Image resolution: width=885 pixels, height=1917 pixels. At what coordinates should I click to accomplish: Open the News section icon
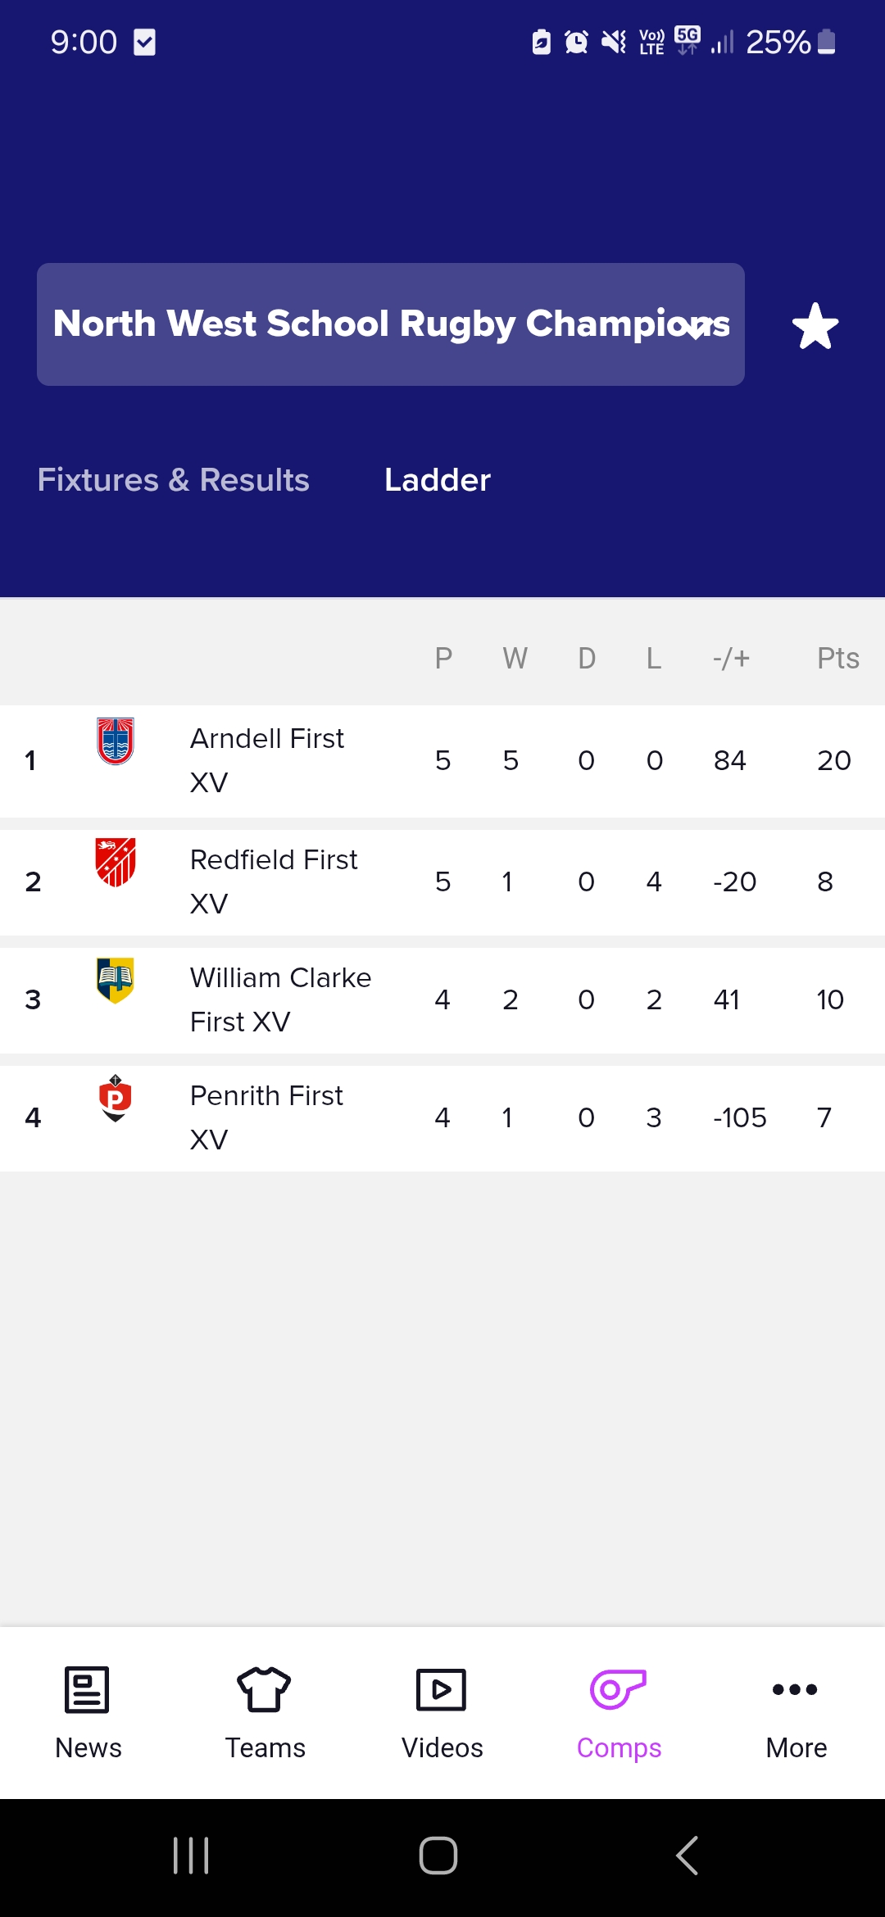click(87, 1689)
